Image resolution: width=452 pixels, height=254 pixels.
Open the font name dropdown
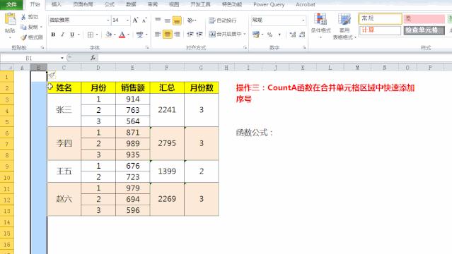(108, 20)
